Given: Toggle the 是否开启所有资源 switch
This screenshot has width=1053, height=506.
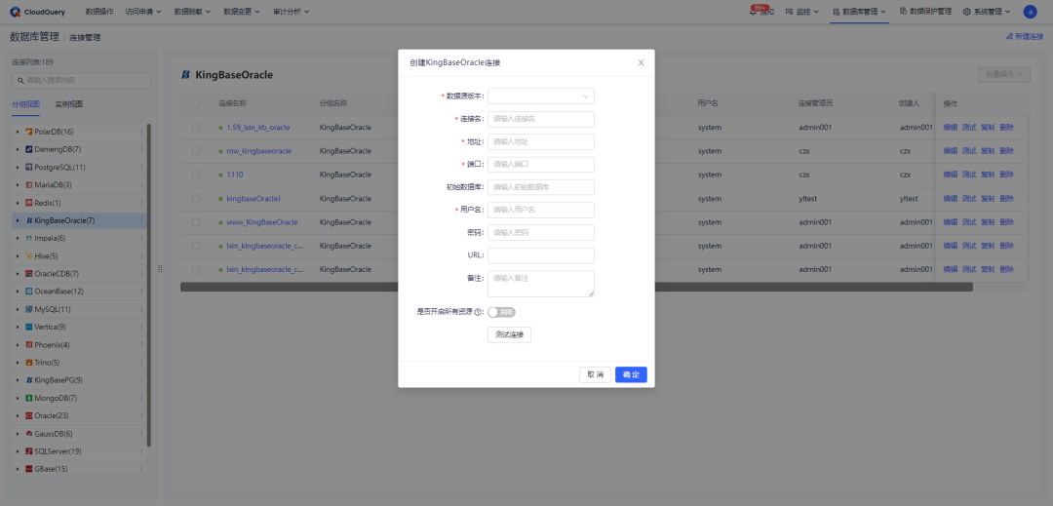Looking at the screenshot, I should point(501,312).
